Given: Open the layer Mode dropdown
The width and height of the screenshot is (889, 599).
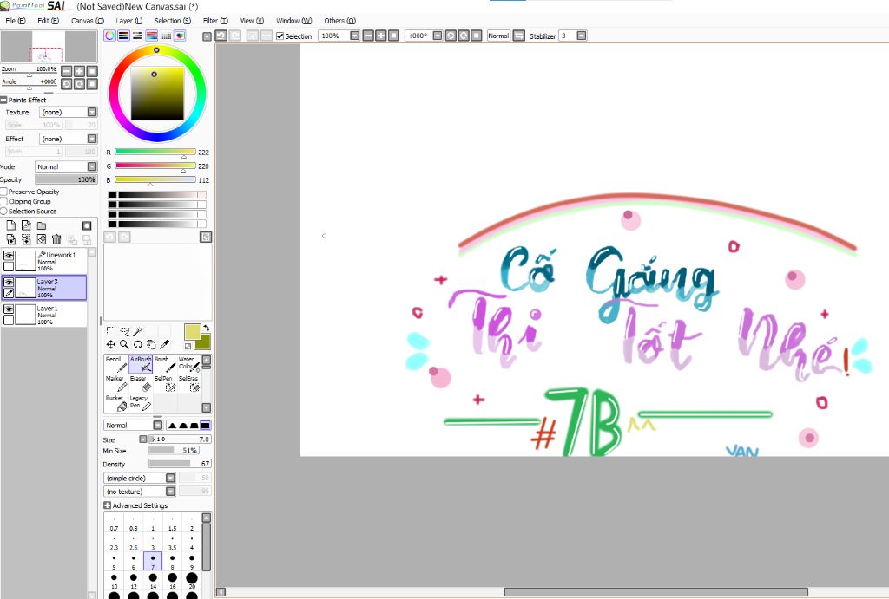Looking at the screenshot, I should [66, 166].
